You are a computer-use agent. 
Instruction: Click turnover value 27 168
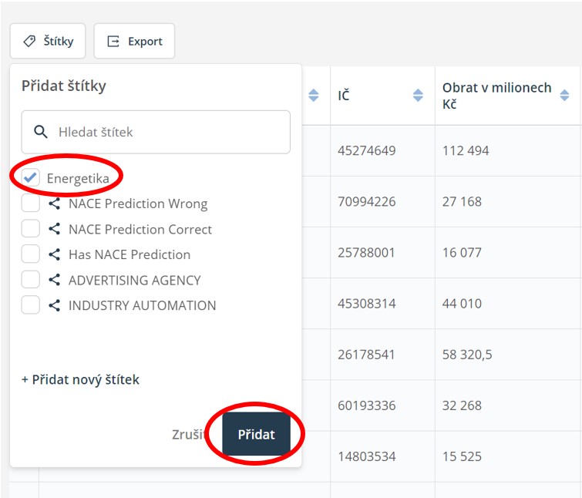coord(462,201)
